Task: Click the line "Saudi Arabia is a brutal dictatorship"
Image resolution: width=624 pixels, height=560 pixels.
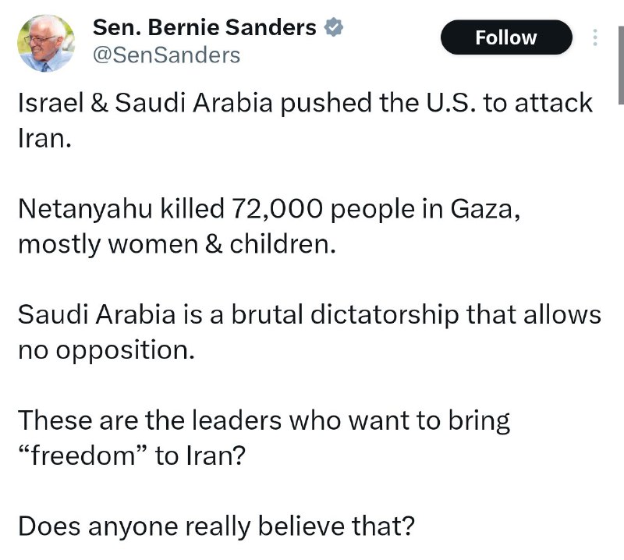Action: point(309,315)
